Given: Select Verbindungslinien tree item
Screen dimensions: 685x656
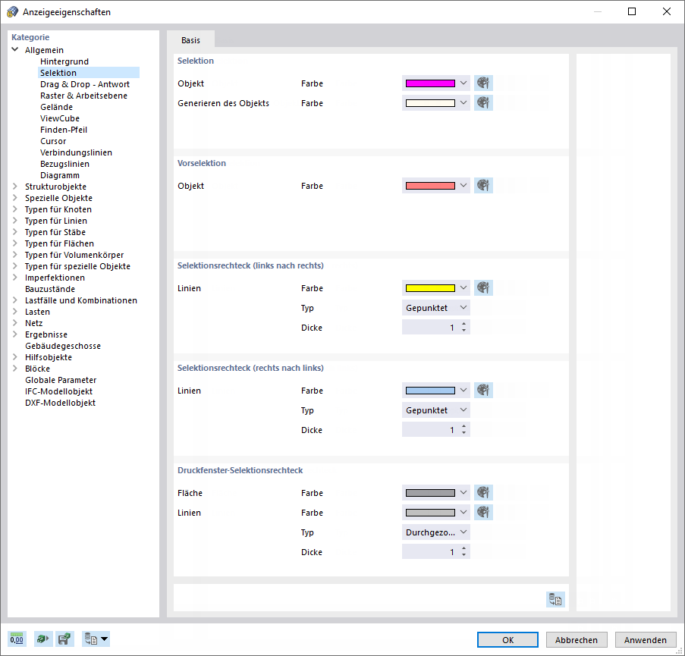Looking at the screenshot, I should tap(76, 152).
